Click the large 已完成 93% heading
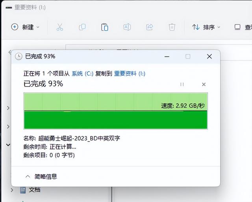 pos(43,84)
